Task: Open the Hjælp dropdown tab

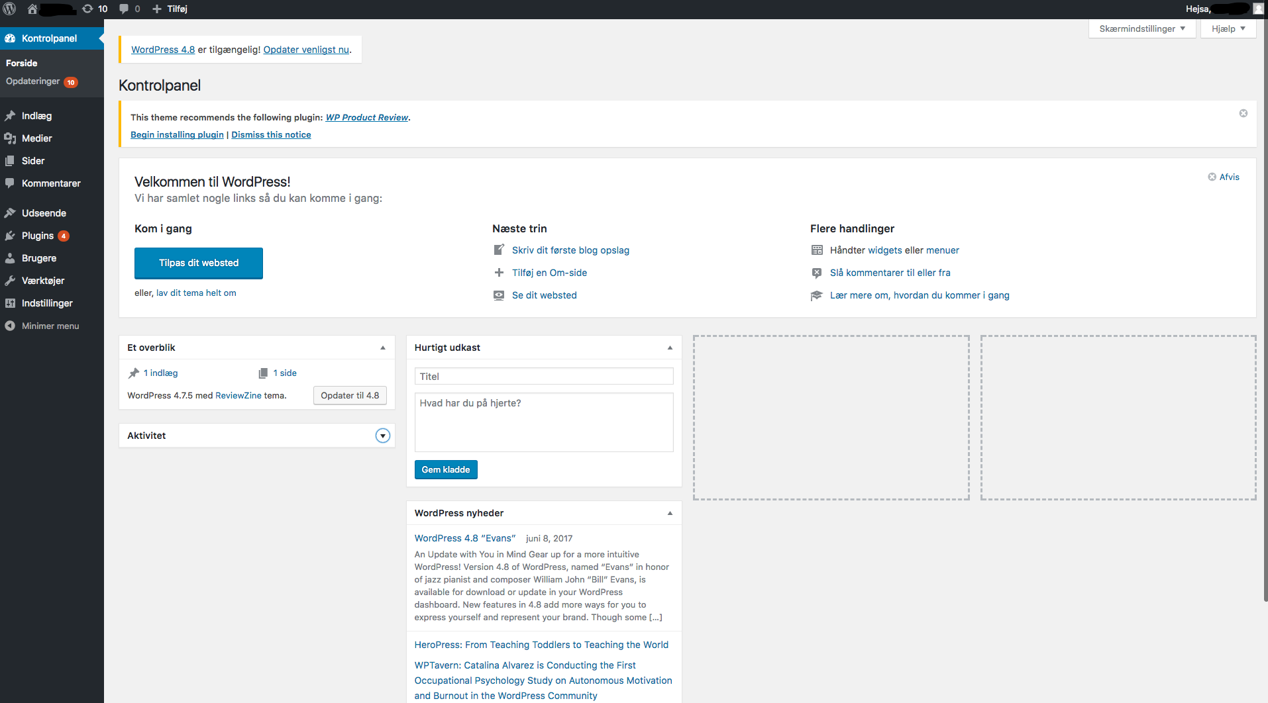Action: point(1228,28)
